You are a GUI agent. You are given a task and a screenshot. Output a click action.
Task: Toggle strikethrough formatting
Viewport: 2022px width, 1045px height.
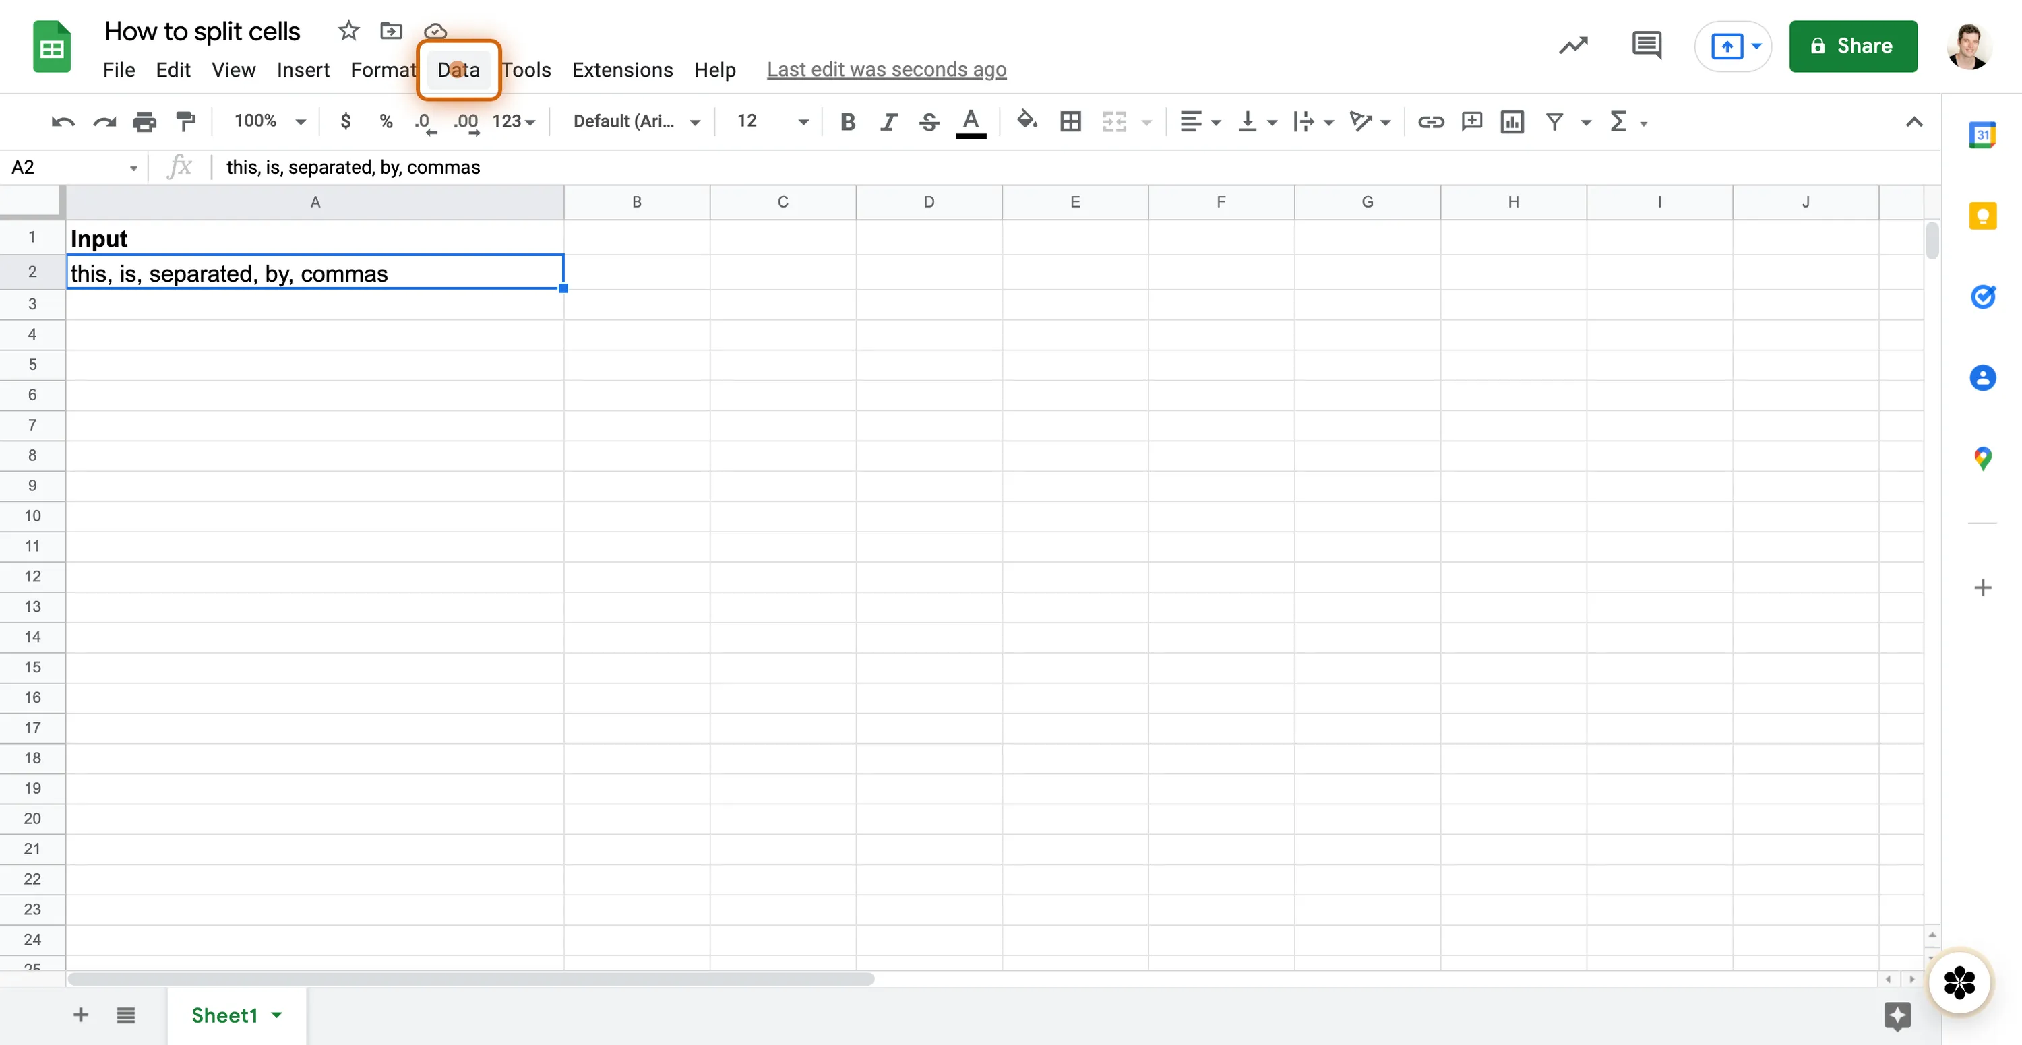point(929,121)
